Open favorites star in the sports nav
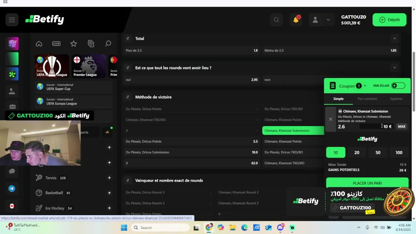 pyautogui.click(x=73, y=44)
